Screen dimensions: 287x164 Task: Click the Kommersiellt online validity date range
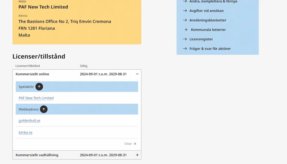(x=103, y=74)
